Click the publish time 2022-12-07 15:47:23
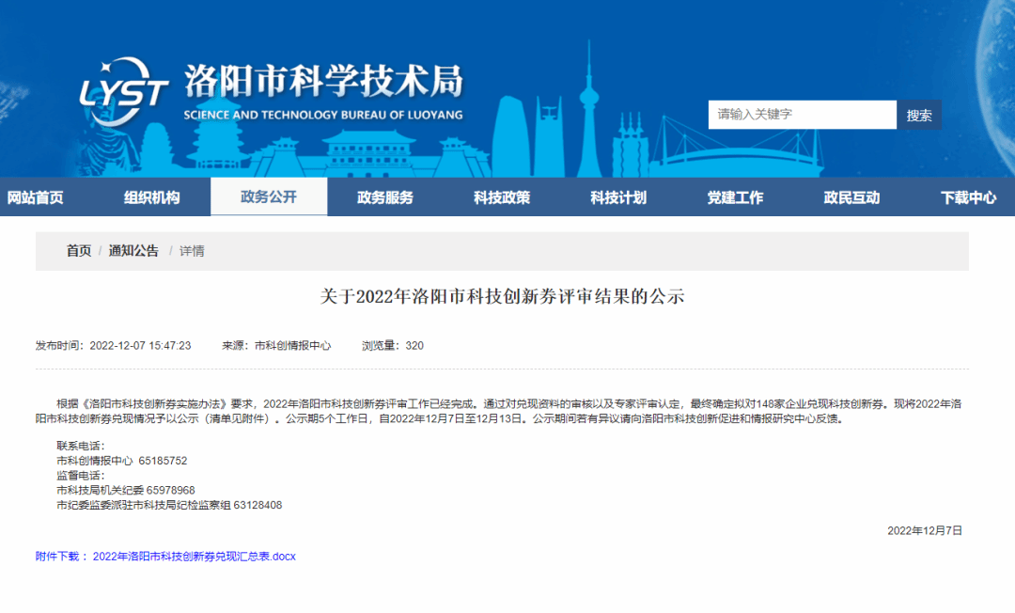The image size is (1015, 613). point(140,346)
